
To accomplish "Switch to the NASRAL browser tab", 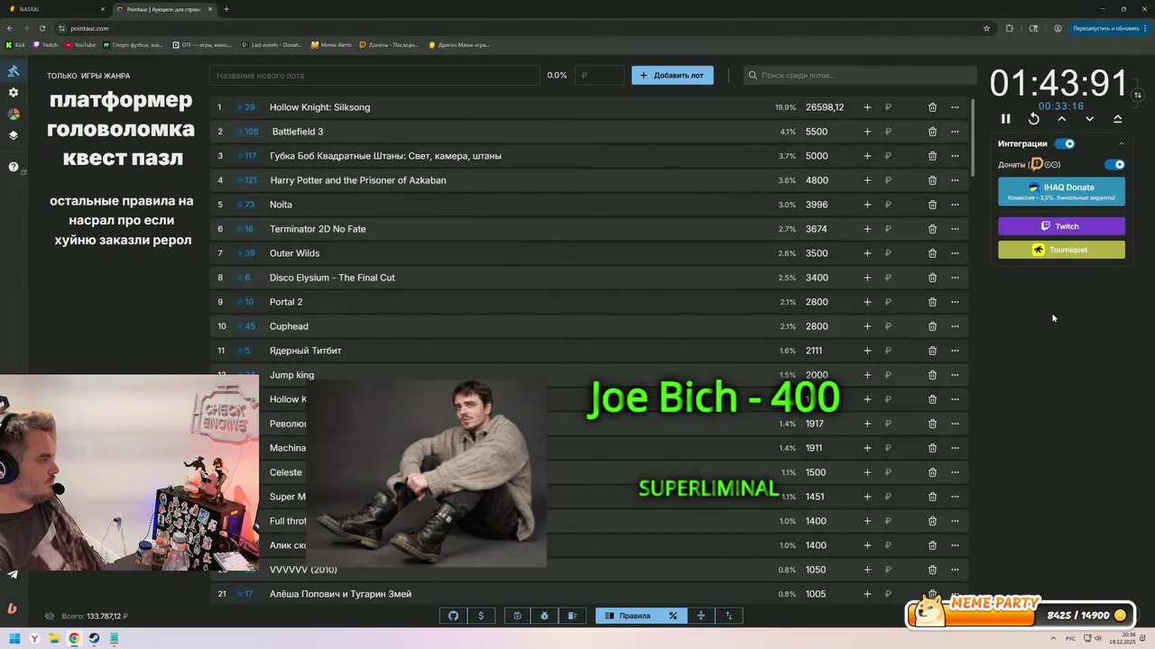I will [54, 9].
